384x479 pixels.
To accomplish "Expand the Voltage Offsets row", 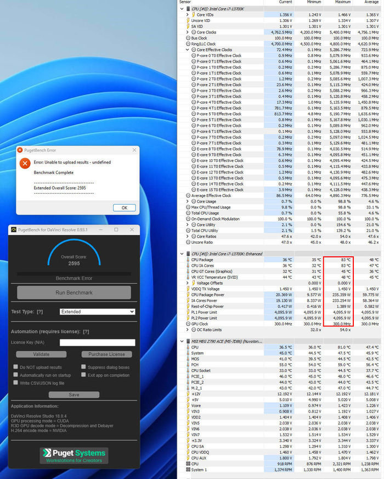I will point(188,283).
